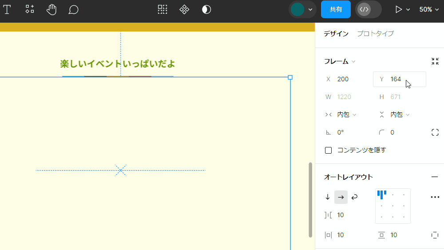Switch to the プロトタイプ tab

(x=376, y=33)
